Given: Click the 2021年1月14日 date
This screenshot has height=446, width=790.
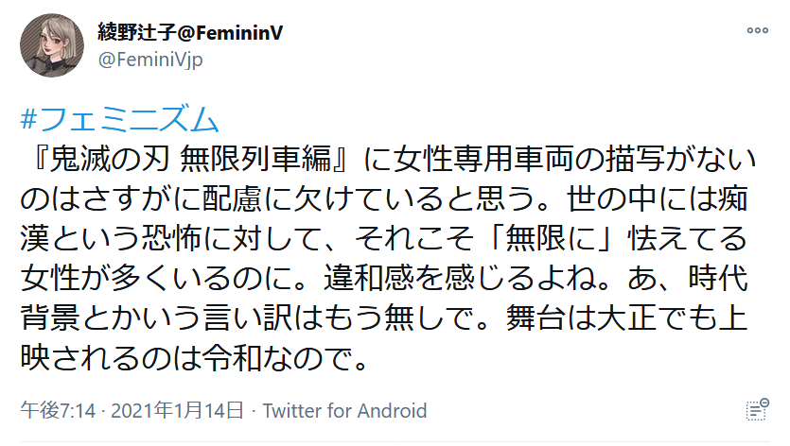Looking at the screenshot, I should coord(177,411).
